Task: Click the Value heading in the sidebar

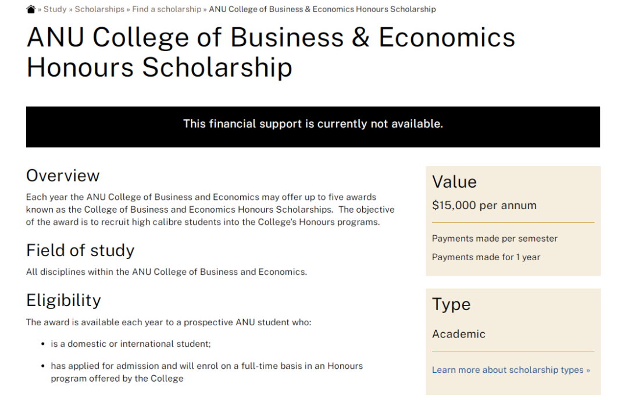Action: coord(454,182)
